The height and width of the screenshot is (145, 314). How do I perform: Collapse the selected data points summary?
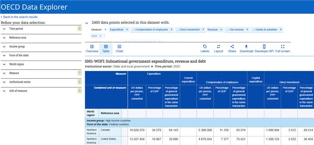point(87,23)
